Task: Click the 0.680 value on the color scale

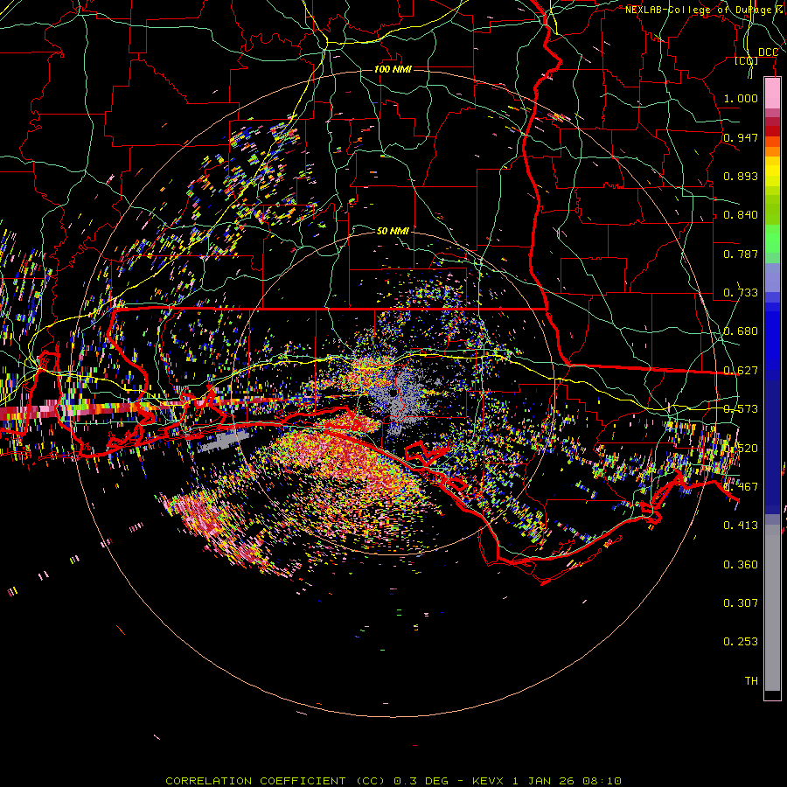Action: click(x=741, y=331)
